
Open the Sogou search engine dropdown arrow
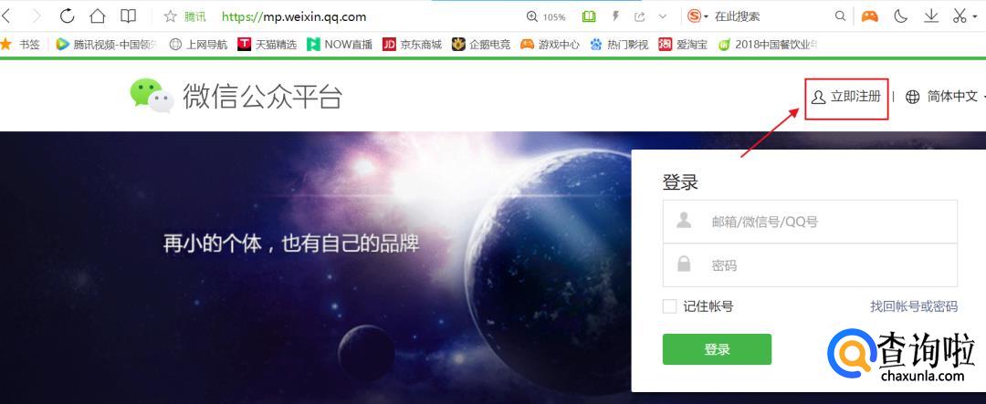[x=706, y=17]
